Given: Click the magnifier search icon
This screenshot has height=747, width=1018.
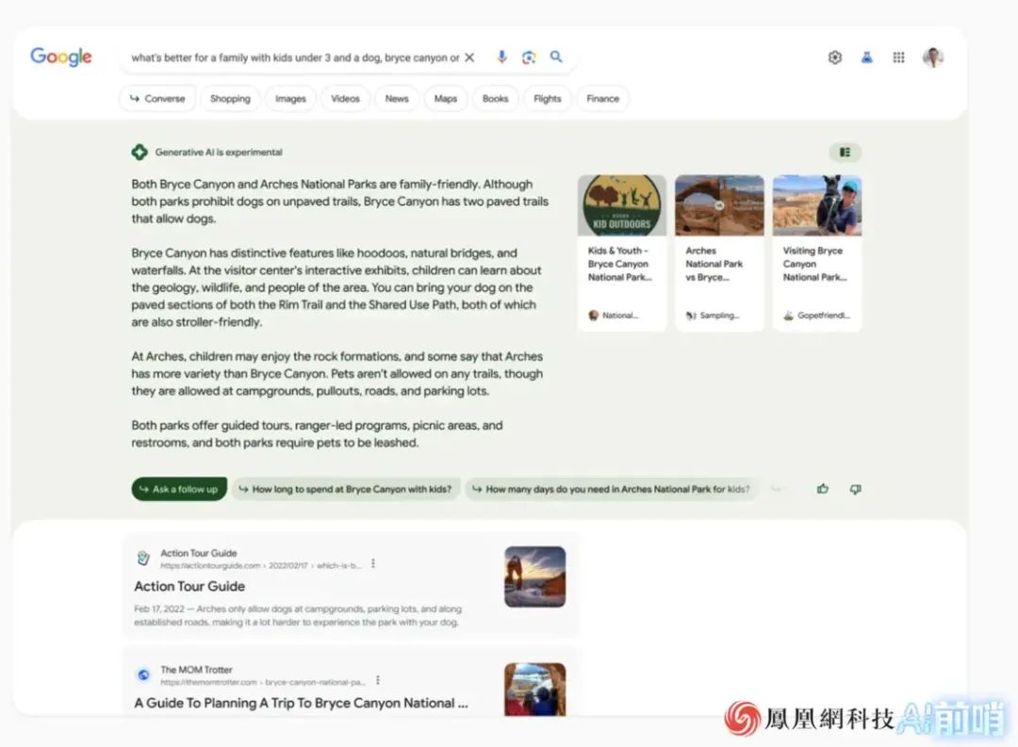Looking at the screenshot, I should point(556,57).
